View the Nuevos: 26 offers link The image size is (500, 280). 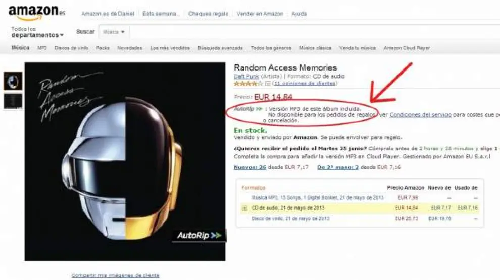coord(250,167)
